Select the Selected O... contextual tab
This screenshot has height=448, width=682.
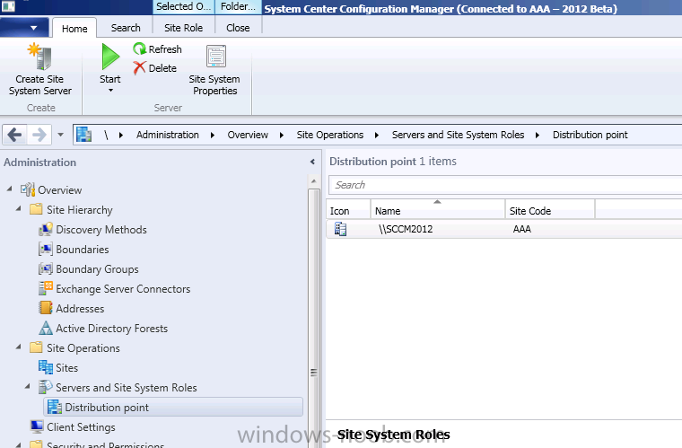pos(184,6)
